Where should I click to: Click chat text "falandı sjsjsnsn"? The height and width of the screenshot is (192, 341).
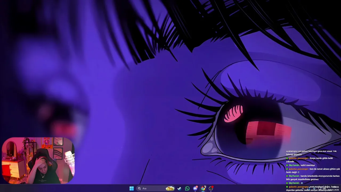(x=294, y=154)
